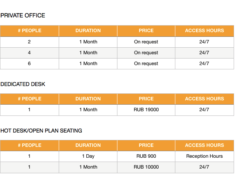243x174 pixels.
Task: Click 24/7 access cell for 6 people
Action: point(205,64)
